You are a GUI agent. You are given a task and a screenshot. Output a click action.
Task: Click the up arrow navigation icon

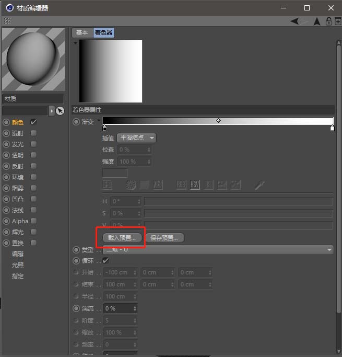(317, 21)
